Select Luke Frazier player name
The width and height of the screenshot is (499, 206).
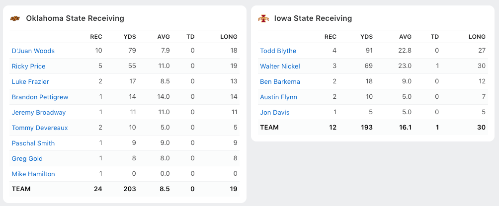(x=30, y=82)
